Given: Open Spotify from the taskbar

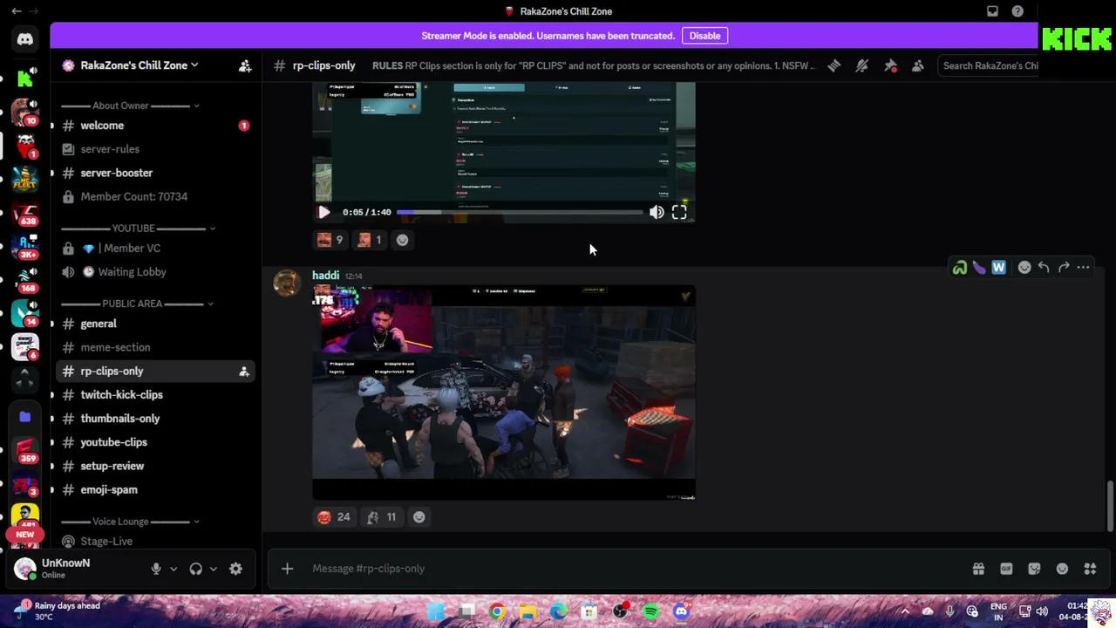Looking at the screenshot, I should click(x=650, y=611).
